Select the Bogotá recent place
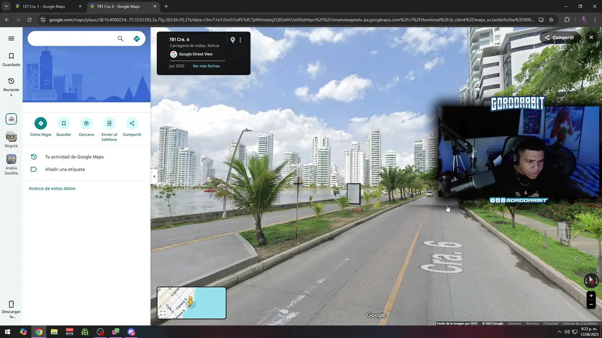The height and width of the screenshot is (338, 602). click(11, 139)
